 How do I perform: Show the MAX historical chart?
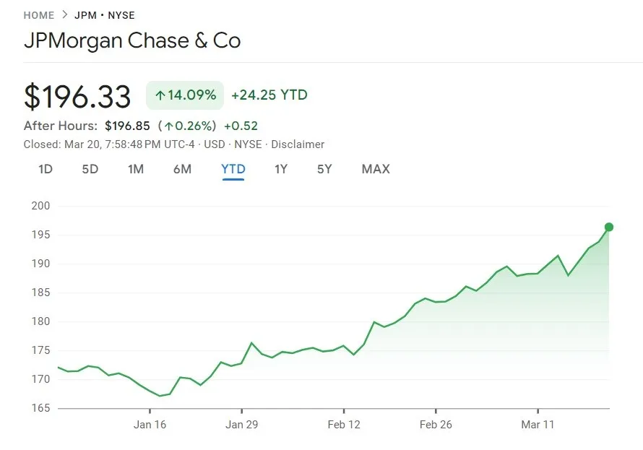(375, 169)
